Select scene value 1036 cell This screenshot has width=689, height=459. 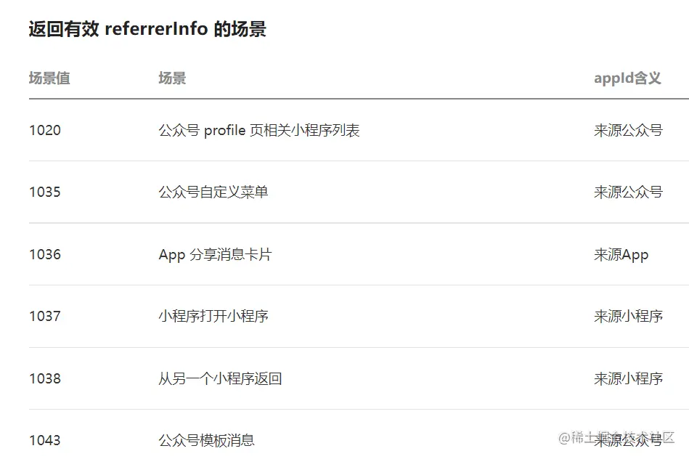(45, 255)
